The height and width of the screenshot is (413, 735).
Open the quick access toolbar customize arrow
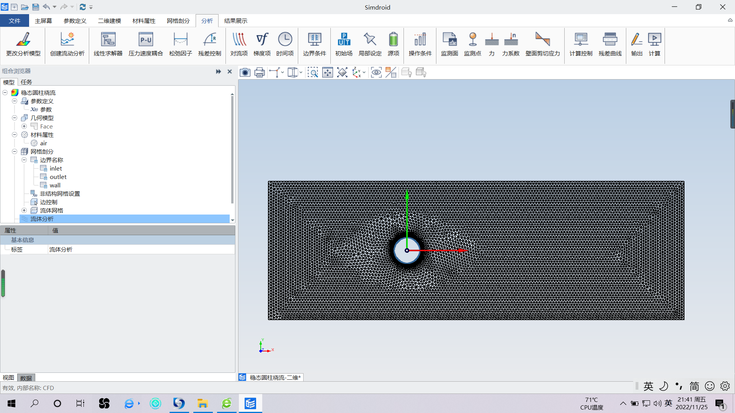[x=91, y=7]
